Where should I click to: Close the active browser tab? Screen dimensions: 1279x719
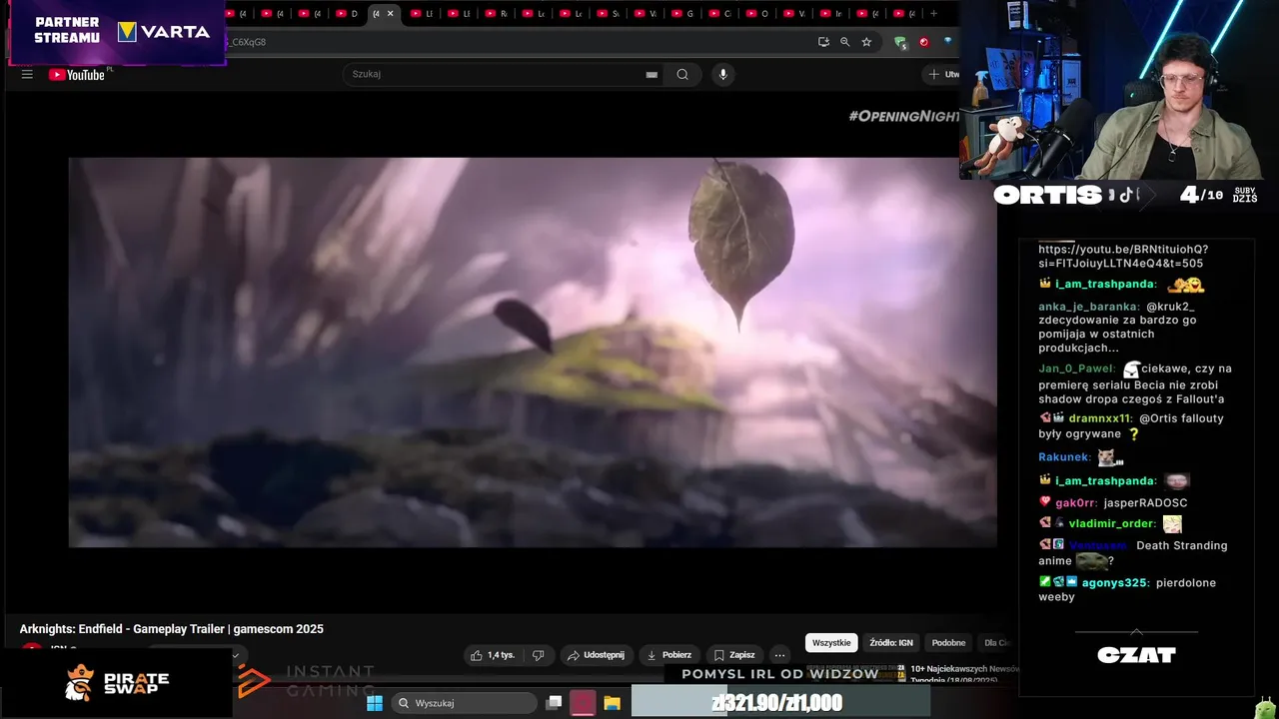click(390, 13)
